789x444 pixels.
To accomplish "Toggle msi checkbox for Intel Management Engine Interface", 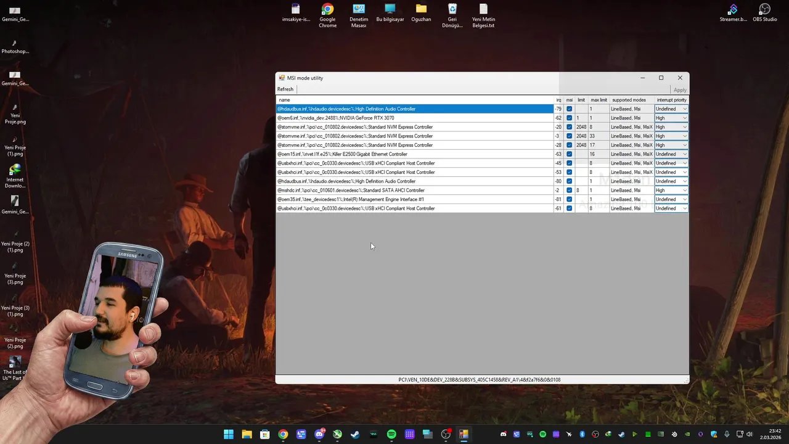I will point(569,200).
